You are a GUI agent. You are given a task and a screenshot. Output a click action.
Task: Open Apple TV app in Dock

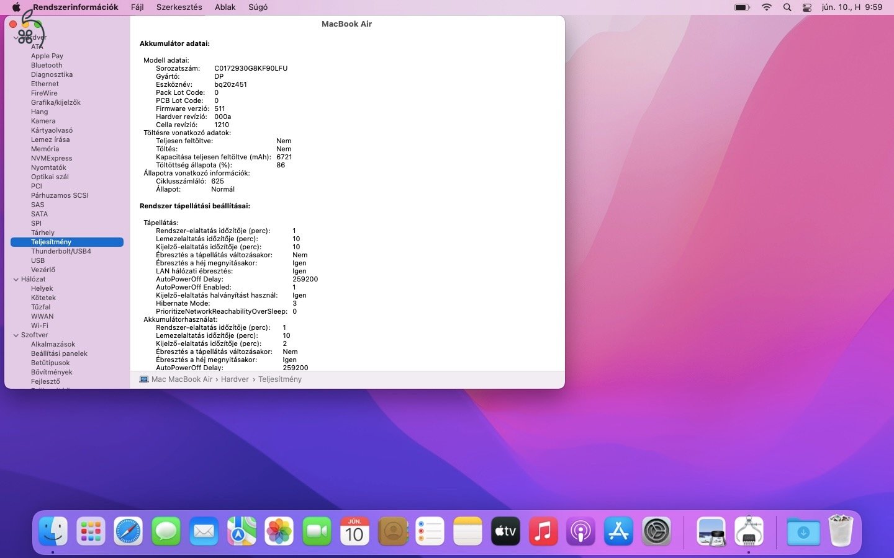505,531
